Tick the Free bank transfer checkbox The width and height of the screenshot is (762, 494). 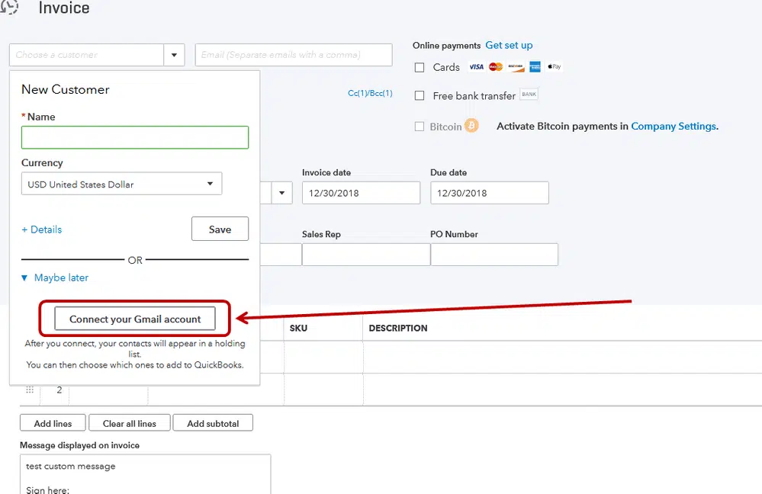point(420,96)
